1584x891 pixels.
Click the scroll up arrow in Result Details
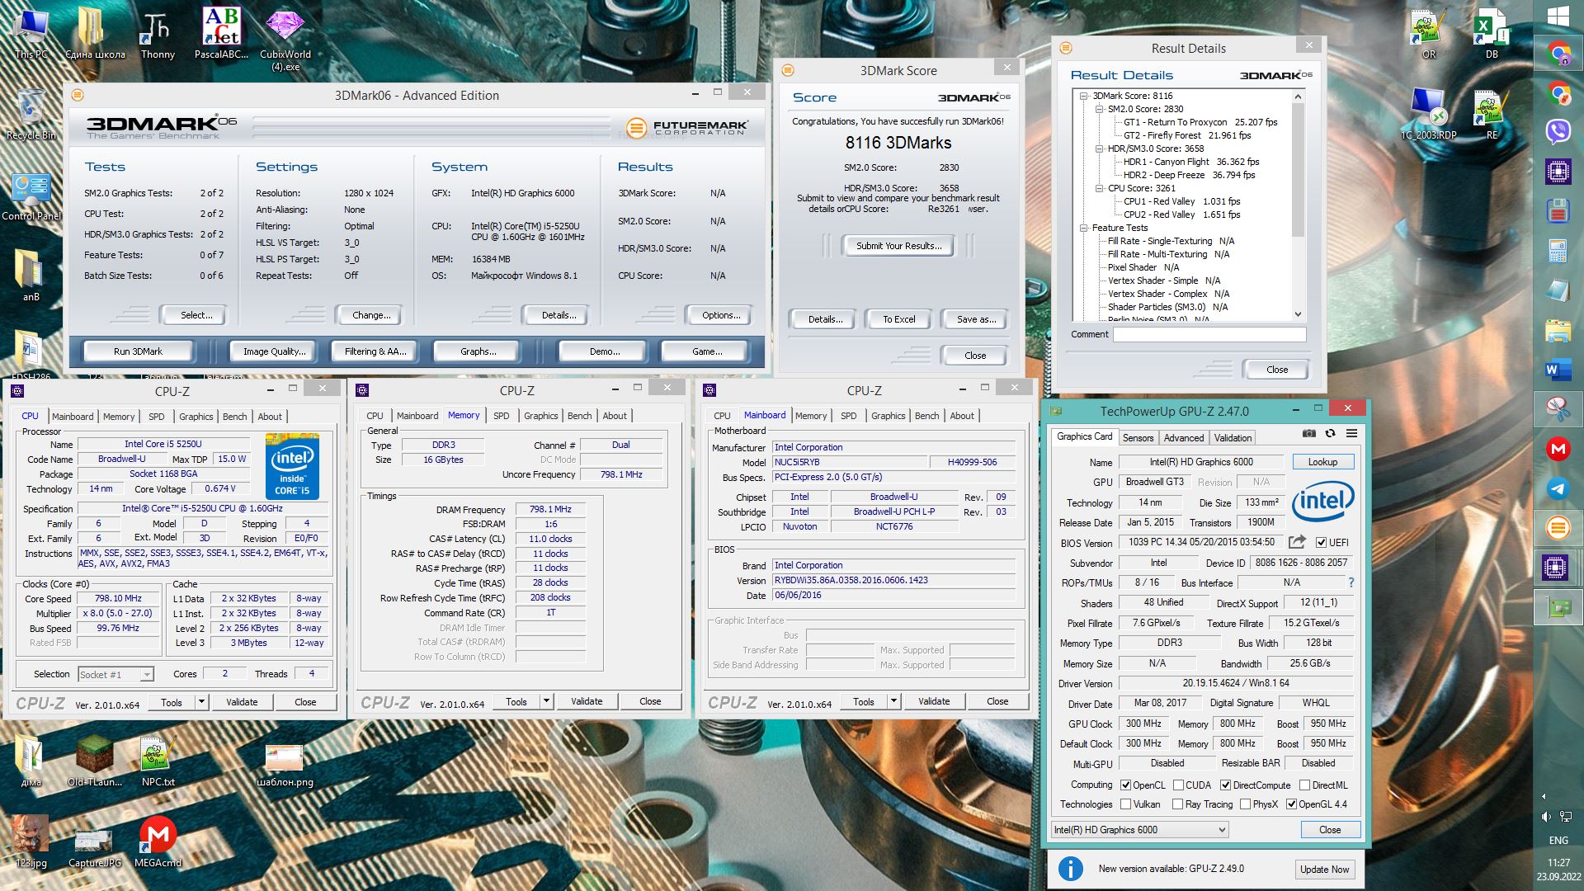pos(1298,97)
